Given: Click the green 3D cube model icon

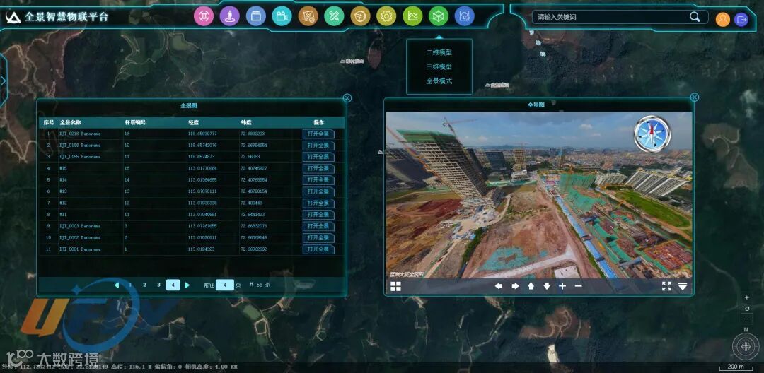Looking at the screenshot, I should 439,16.
